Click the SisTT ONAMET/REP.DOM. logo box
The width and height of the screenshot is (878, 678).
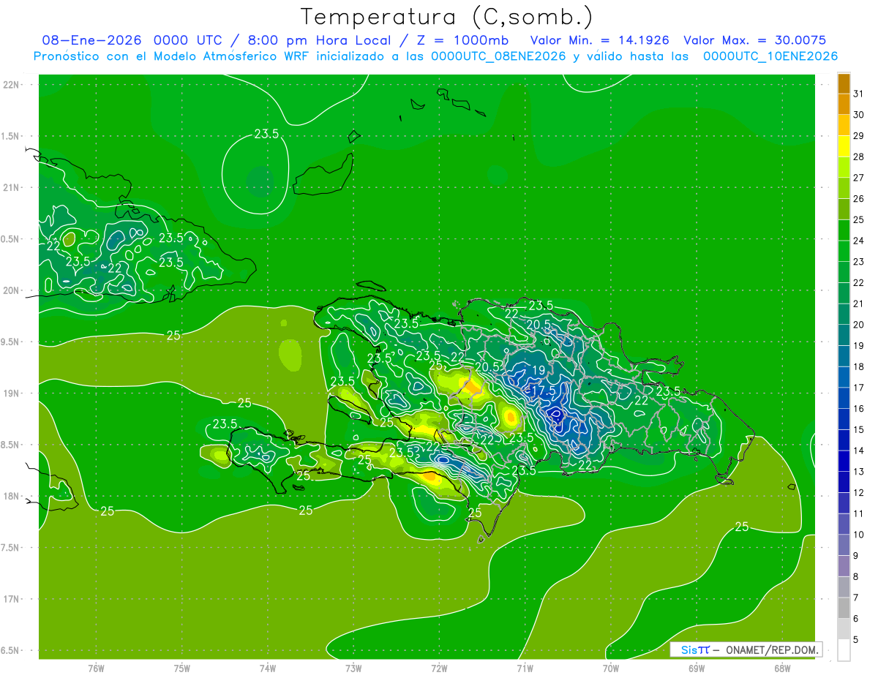[746, 649]
